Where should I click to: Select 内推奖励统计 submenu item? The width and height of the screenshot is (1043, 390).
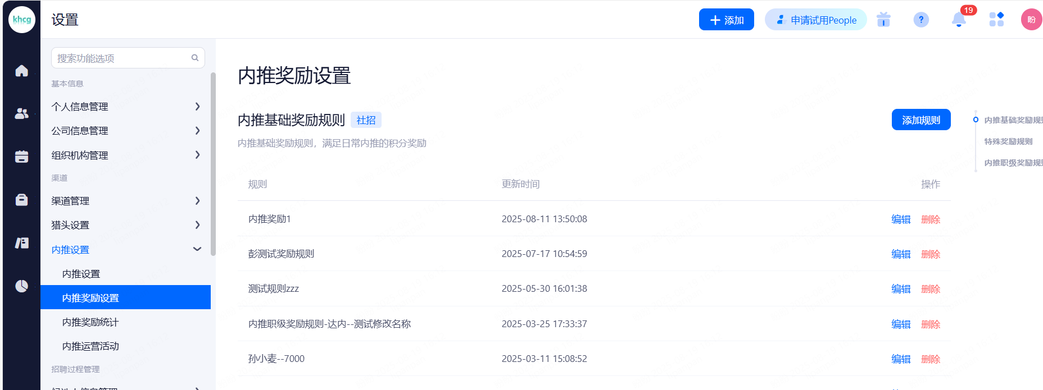point(90,322)
